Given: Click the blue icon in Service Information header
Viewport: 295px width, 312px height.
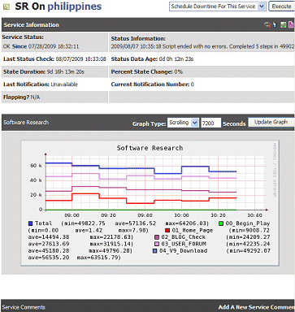Looking at the screenshot, I should click(x=275, y=25).
